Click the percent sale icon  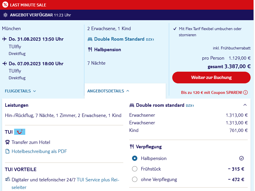click(x=5, y=5)
